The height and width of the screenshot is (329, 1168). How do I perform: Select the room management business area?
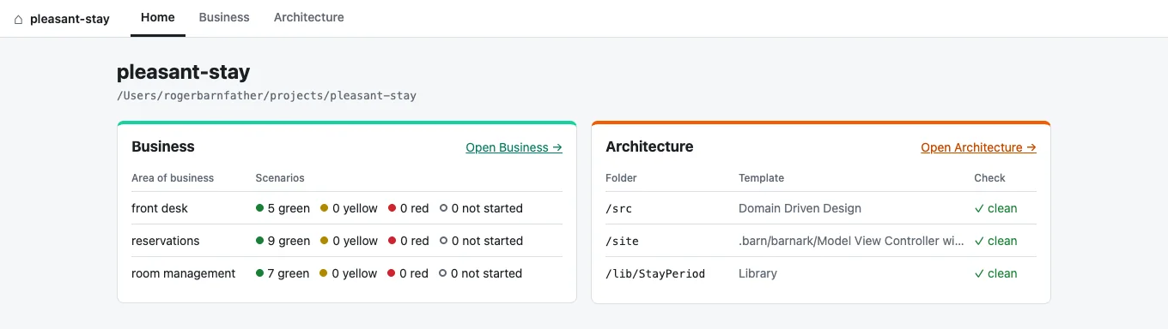coord(183,273)
